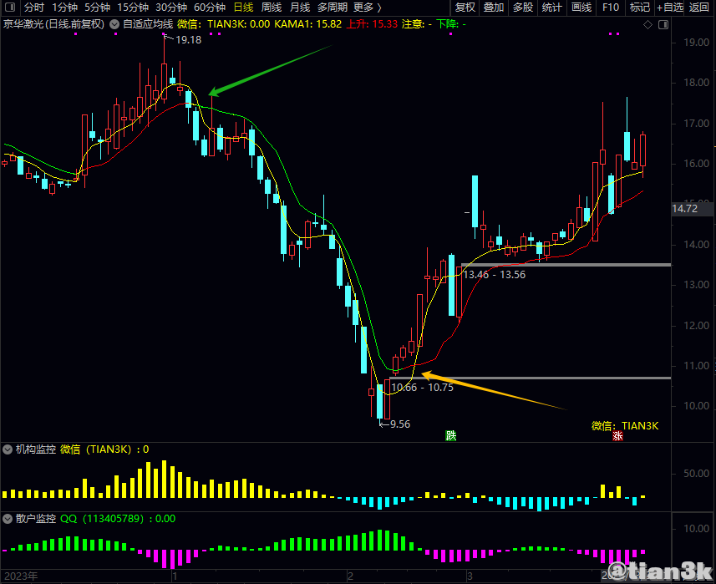The width and height of the screenshot is (716, 584).
Task: Click the 返回 back button
Action: (698, 8)
